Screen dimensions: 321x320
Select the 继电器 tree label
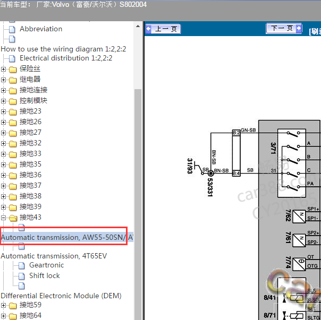[30, 79]
